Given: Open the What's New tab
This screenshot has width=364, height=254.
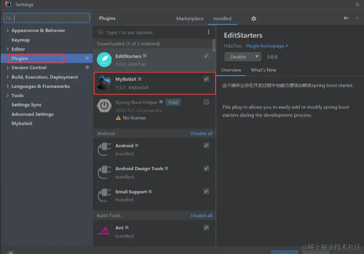Looking at the screenshot, I should (x=263, y=70).
